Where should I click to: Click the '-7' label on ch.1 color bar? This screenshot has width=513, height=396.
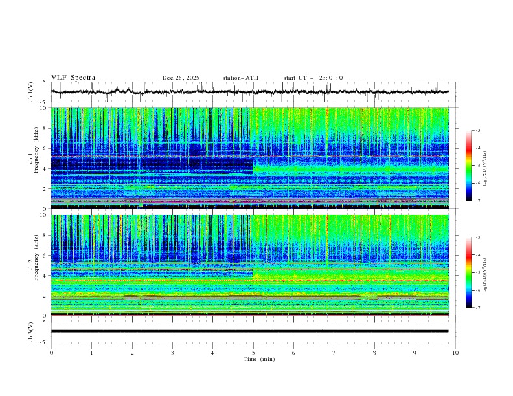477,201
